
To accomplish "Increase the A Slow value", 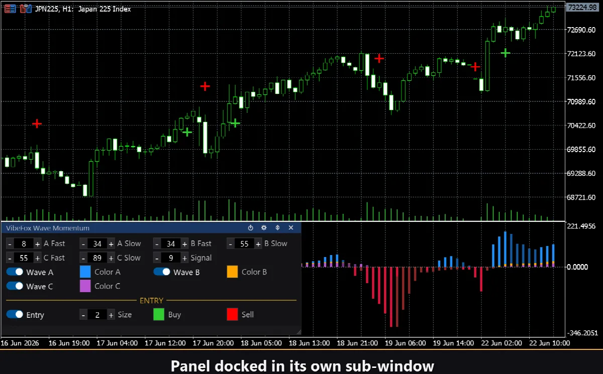I will 111,243.
